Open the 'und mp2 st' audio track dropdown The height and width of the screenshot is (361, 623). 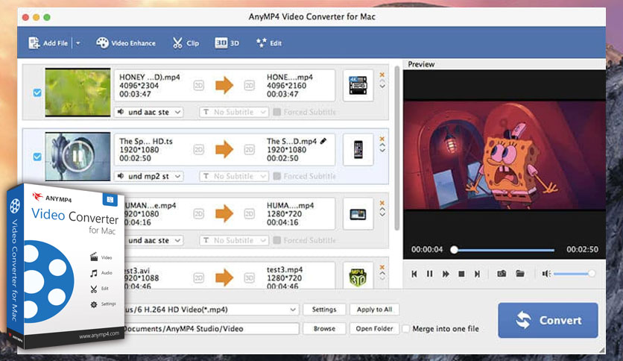tap(149, 176)
